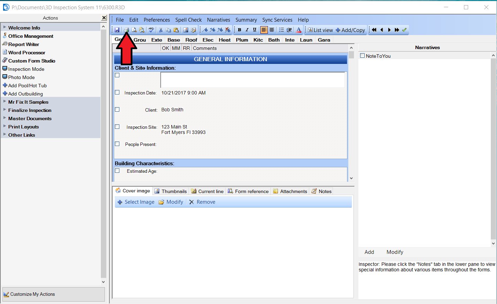
Task: Click Modify below Narratives list
Action: pos(395,252)
